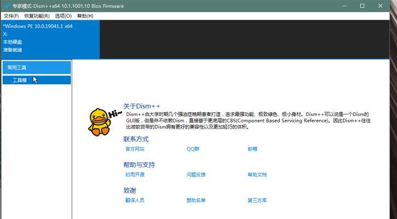Click the yellow duck mascot image
This screenshot has height=219, width=397.
click(100, 122)
